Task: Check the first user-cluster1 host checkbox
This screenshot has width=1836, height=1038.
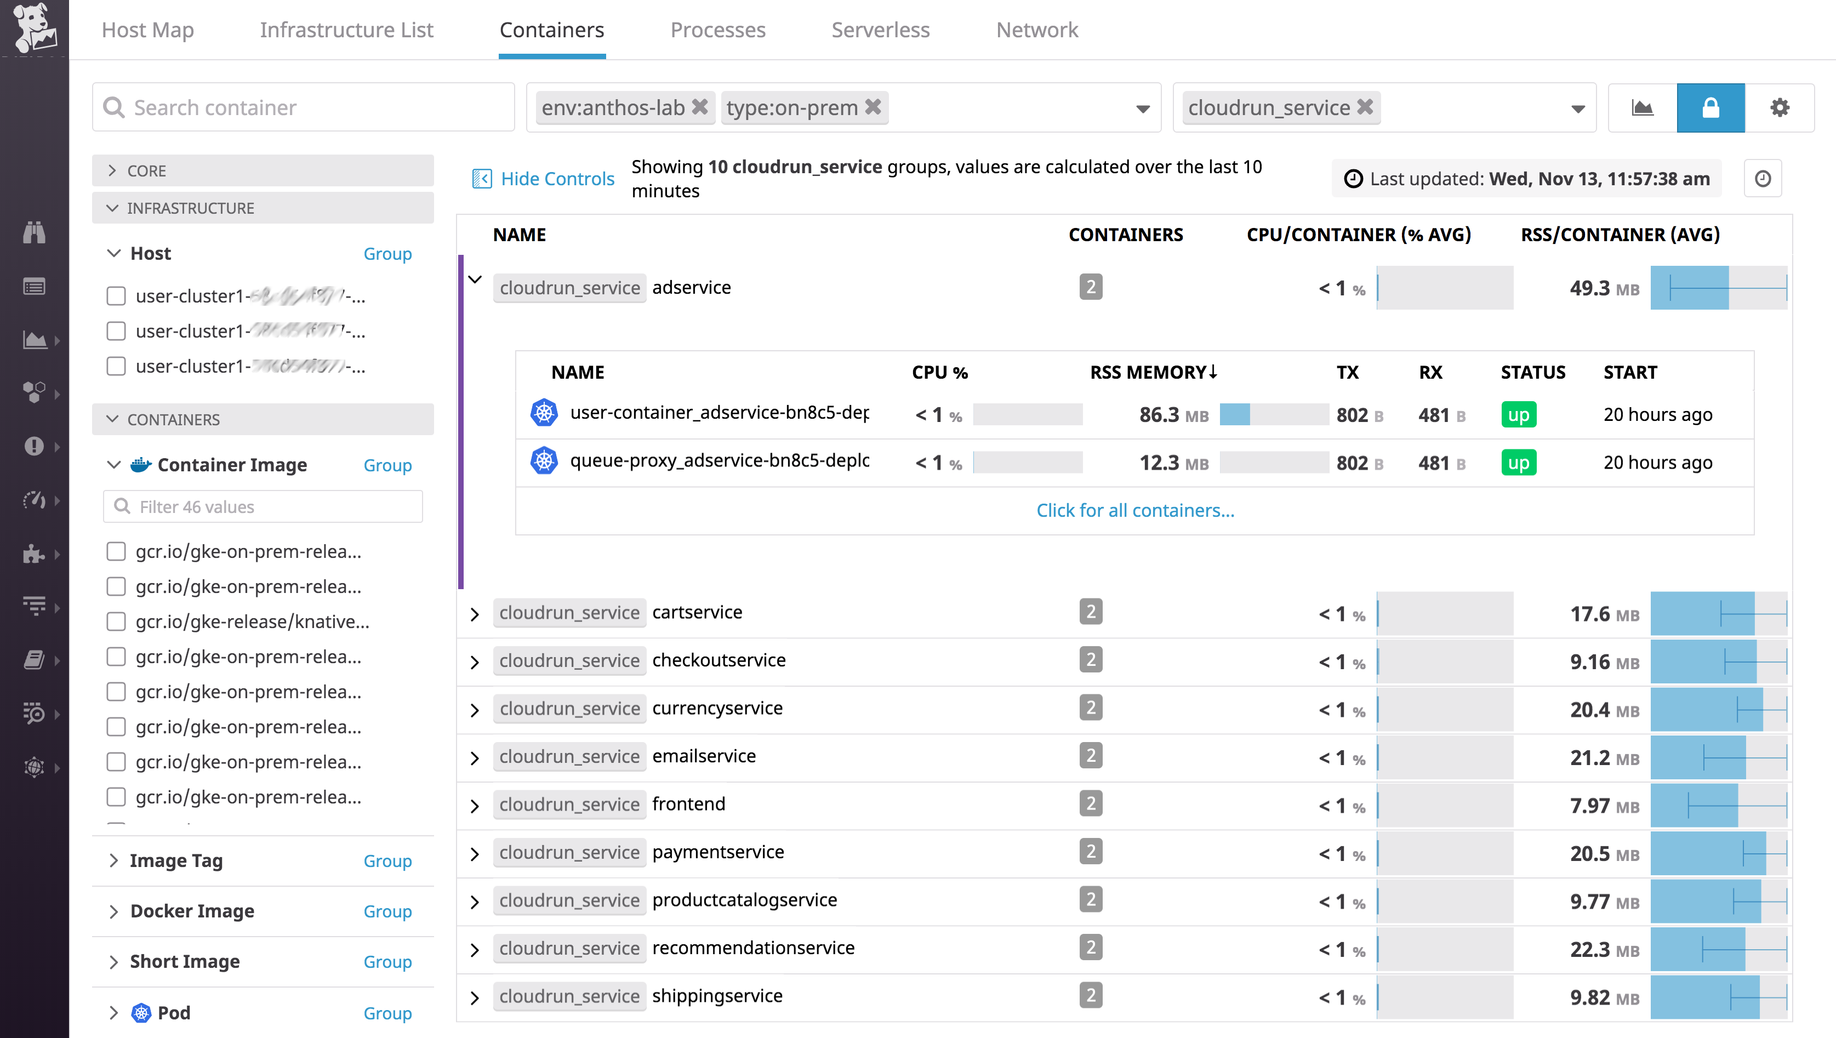Action: click(116, 295)
